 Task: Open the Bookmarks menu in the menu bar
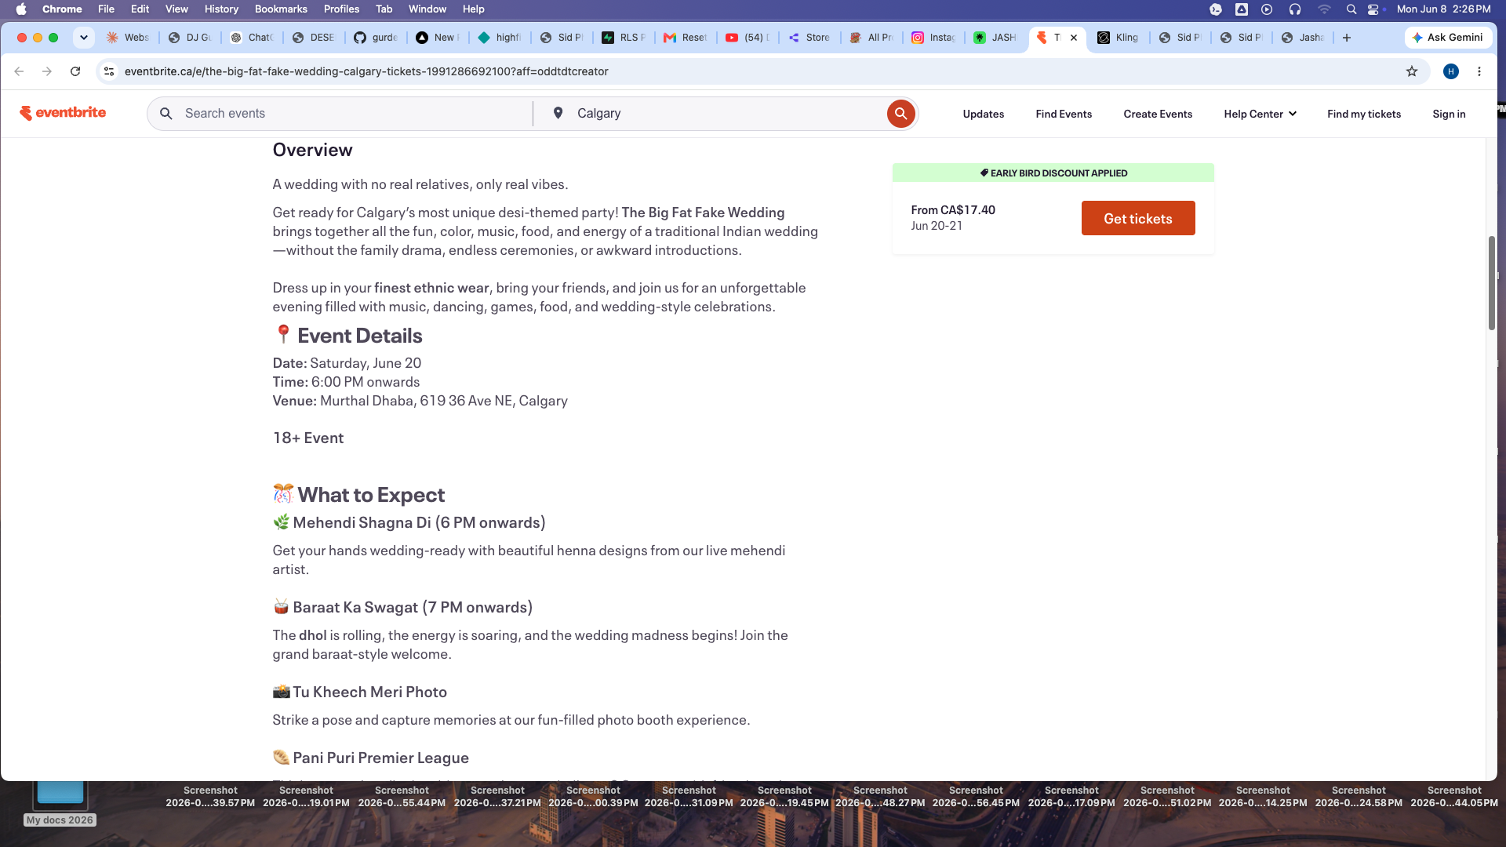(281, 9)
